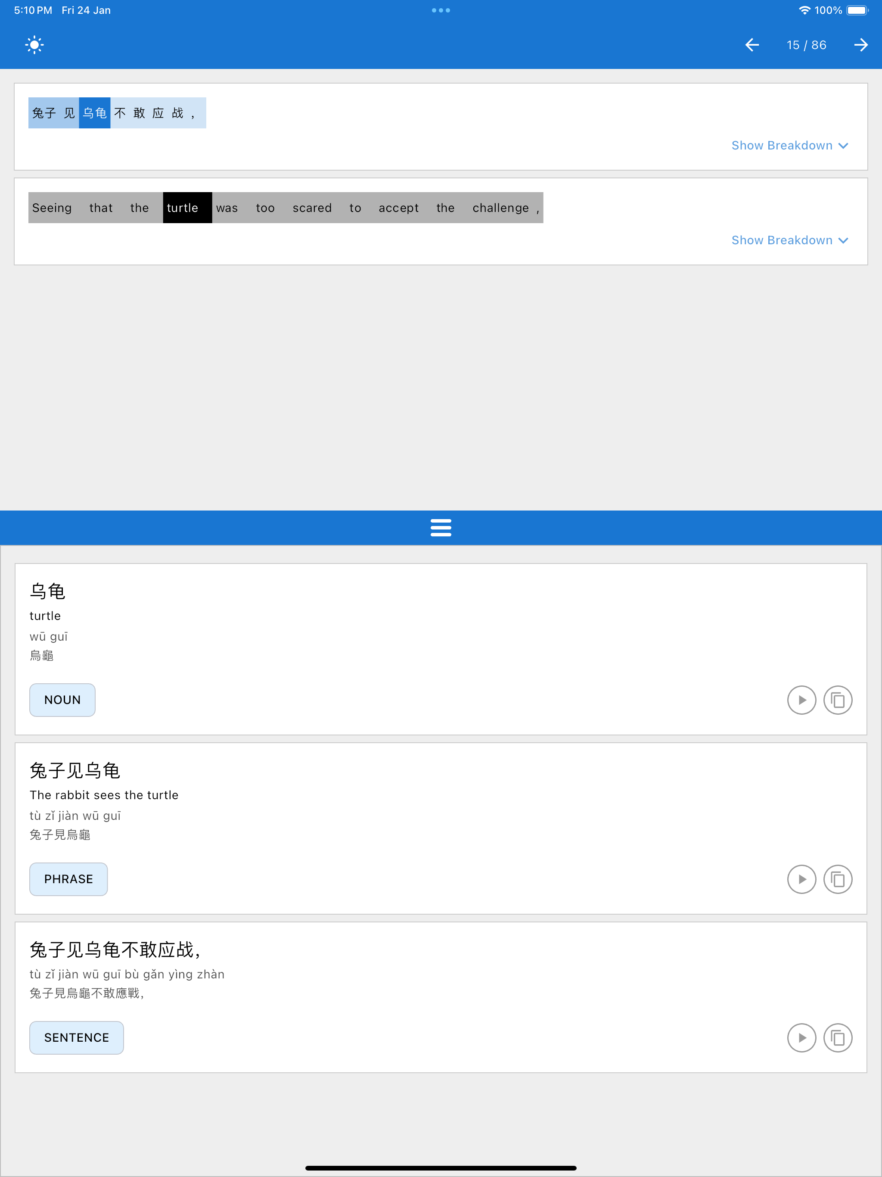
Task: Tap the iPad home indicator bar
Action: pos(441,1168)
